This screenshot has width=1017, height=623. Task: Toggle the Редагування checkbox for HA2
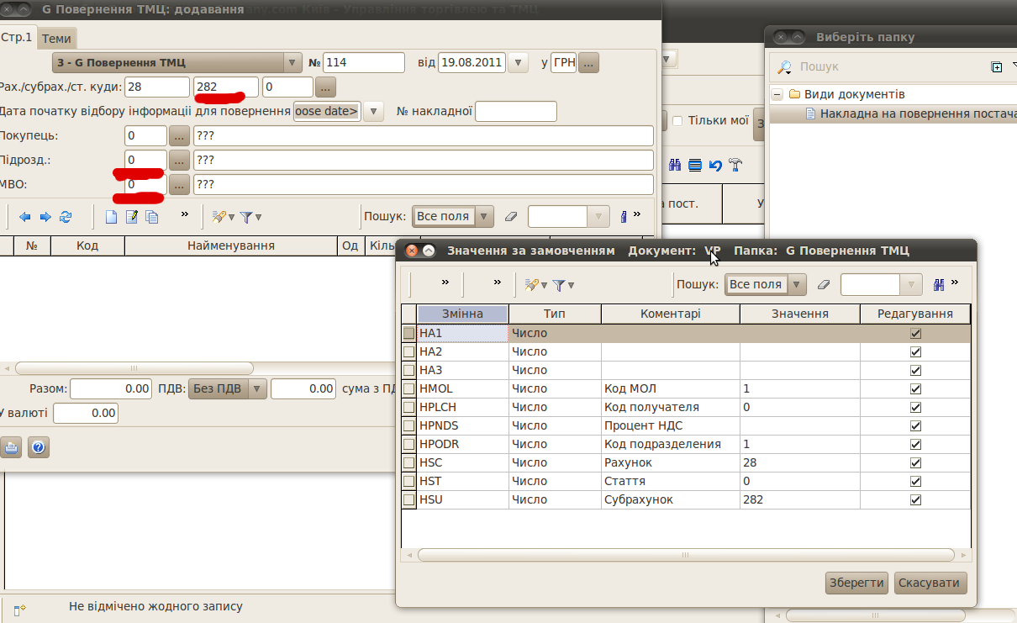[x=915, y=351]
